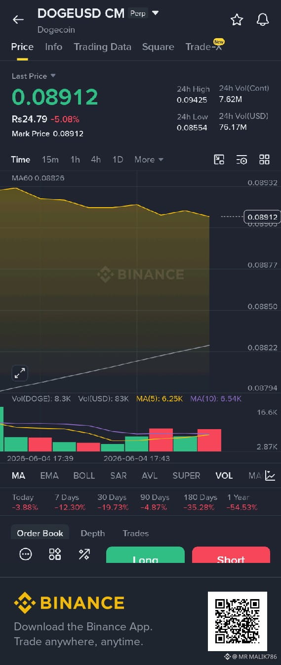Open the chart drawing tools icon
The image size is (281, 665).
[x=219, y=159]
